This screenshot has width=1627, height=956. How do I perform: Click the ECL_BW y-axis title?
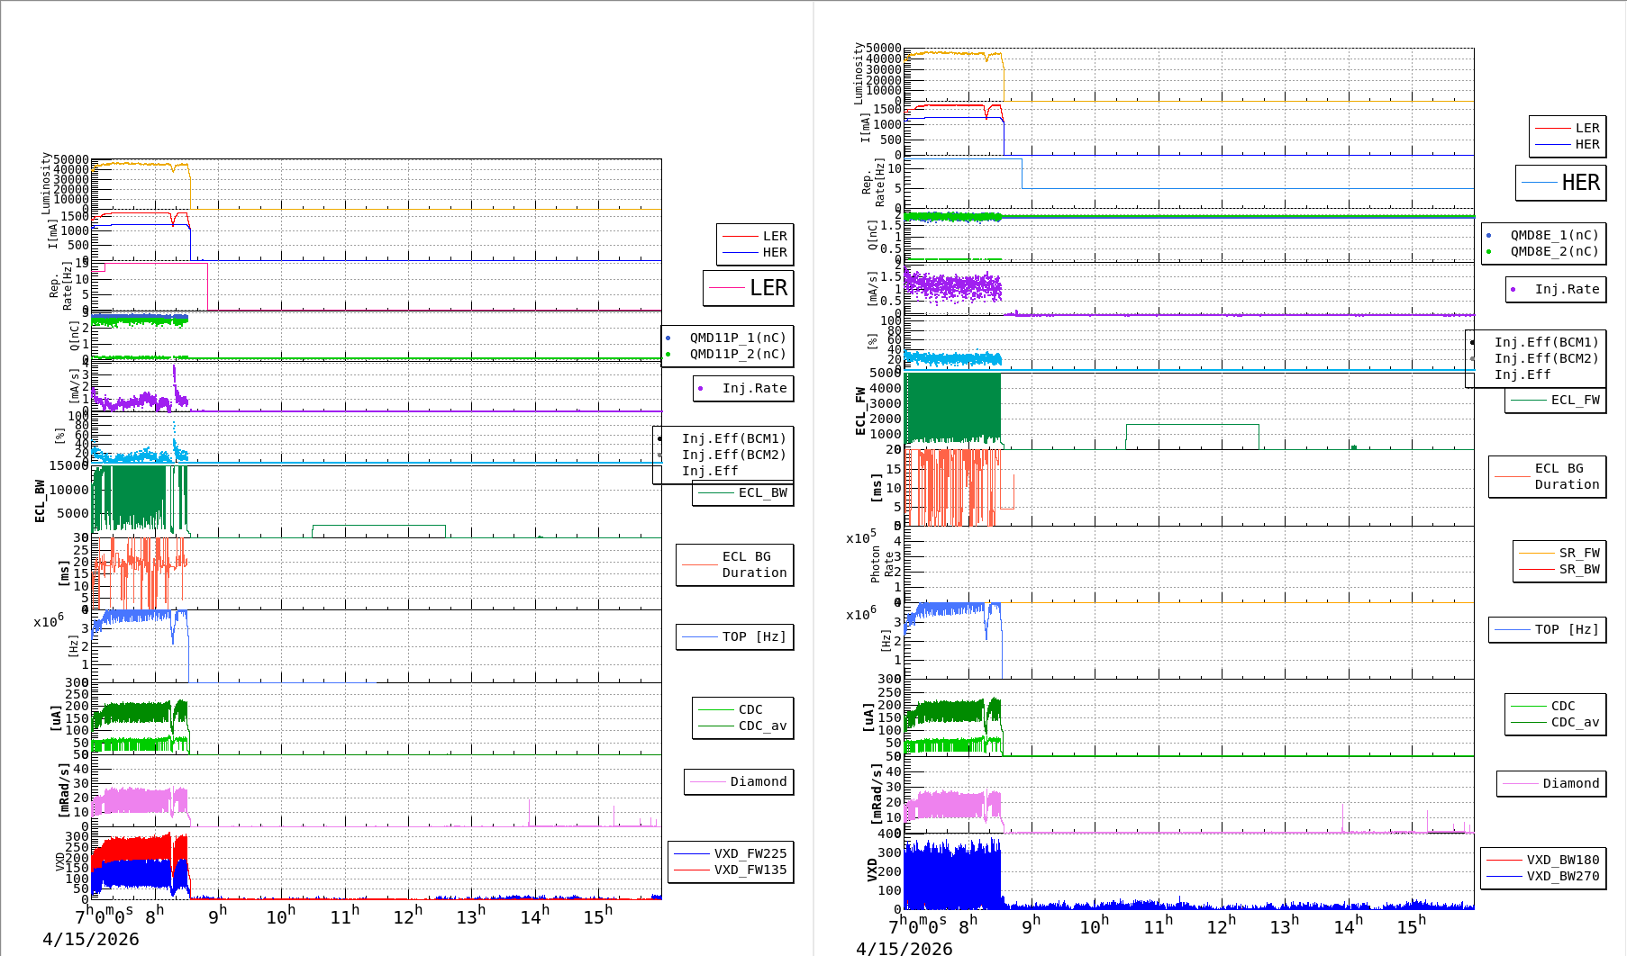point(40,501)
